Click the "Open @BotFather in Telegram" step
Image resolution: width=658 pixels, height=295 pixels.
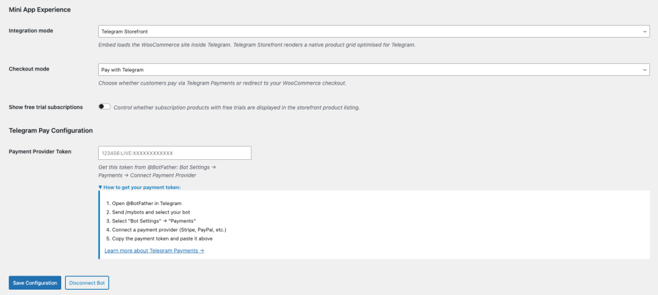(144, 203)
